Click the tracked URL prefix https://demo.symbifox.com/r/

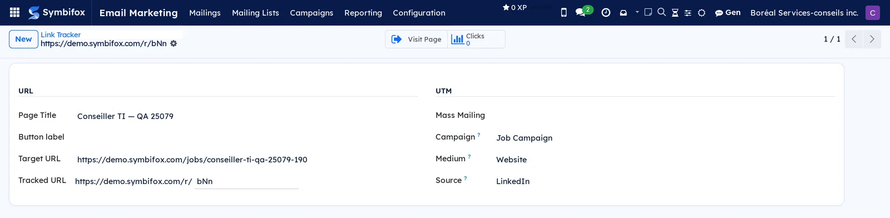(133, 181)
